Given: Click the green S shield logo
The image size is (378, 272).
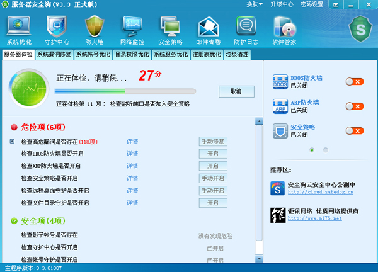Looking at the screenshot, I should tap(360, 29).
